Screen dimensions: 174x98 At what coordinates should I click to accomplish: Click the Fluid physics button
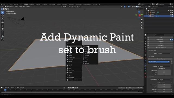pyautogui.click(x=160, y=44)
